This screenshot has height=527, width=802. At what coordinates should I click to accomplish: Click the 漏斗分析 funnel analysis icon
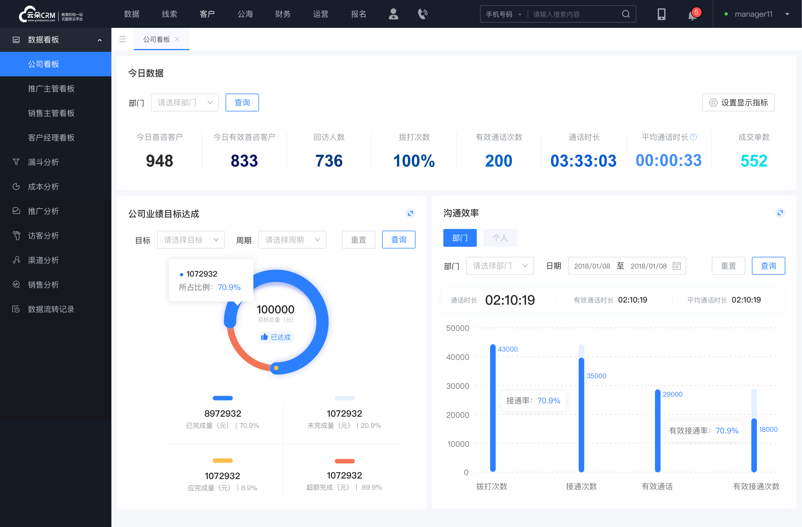click(x=16, y=161)
